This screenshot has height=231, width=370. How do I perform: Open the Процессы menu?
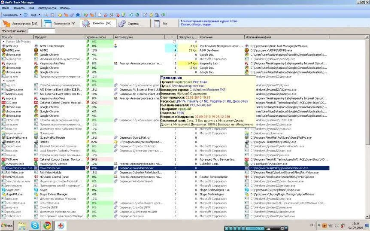19,8
